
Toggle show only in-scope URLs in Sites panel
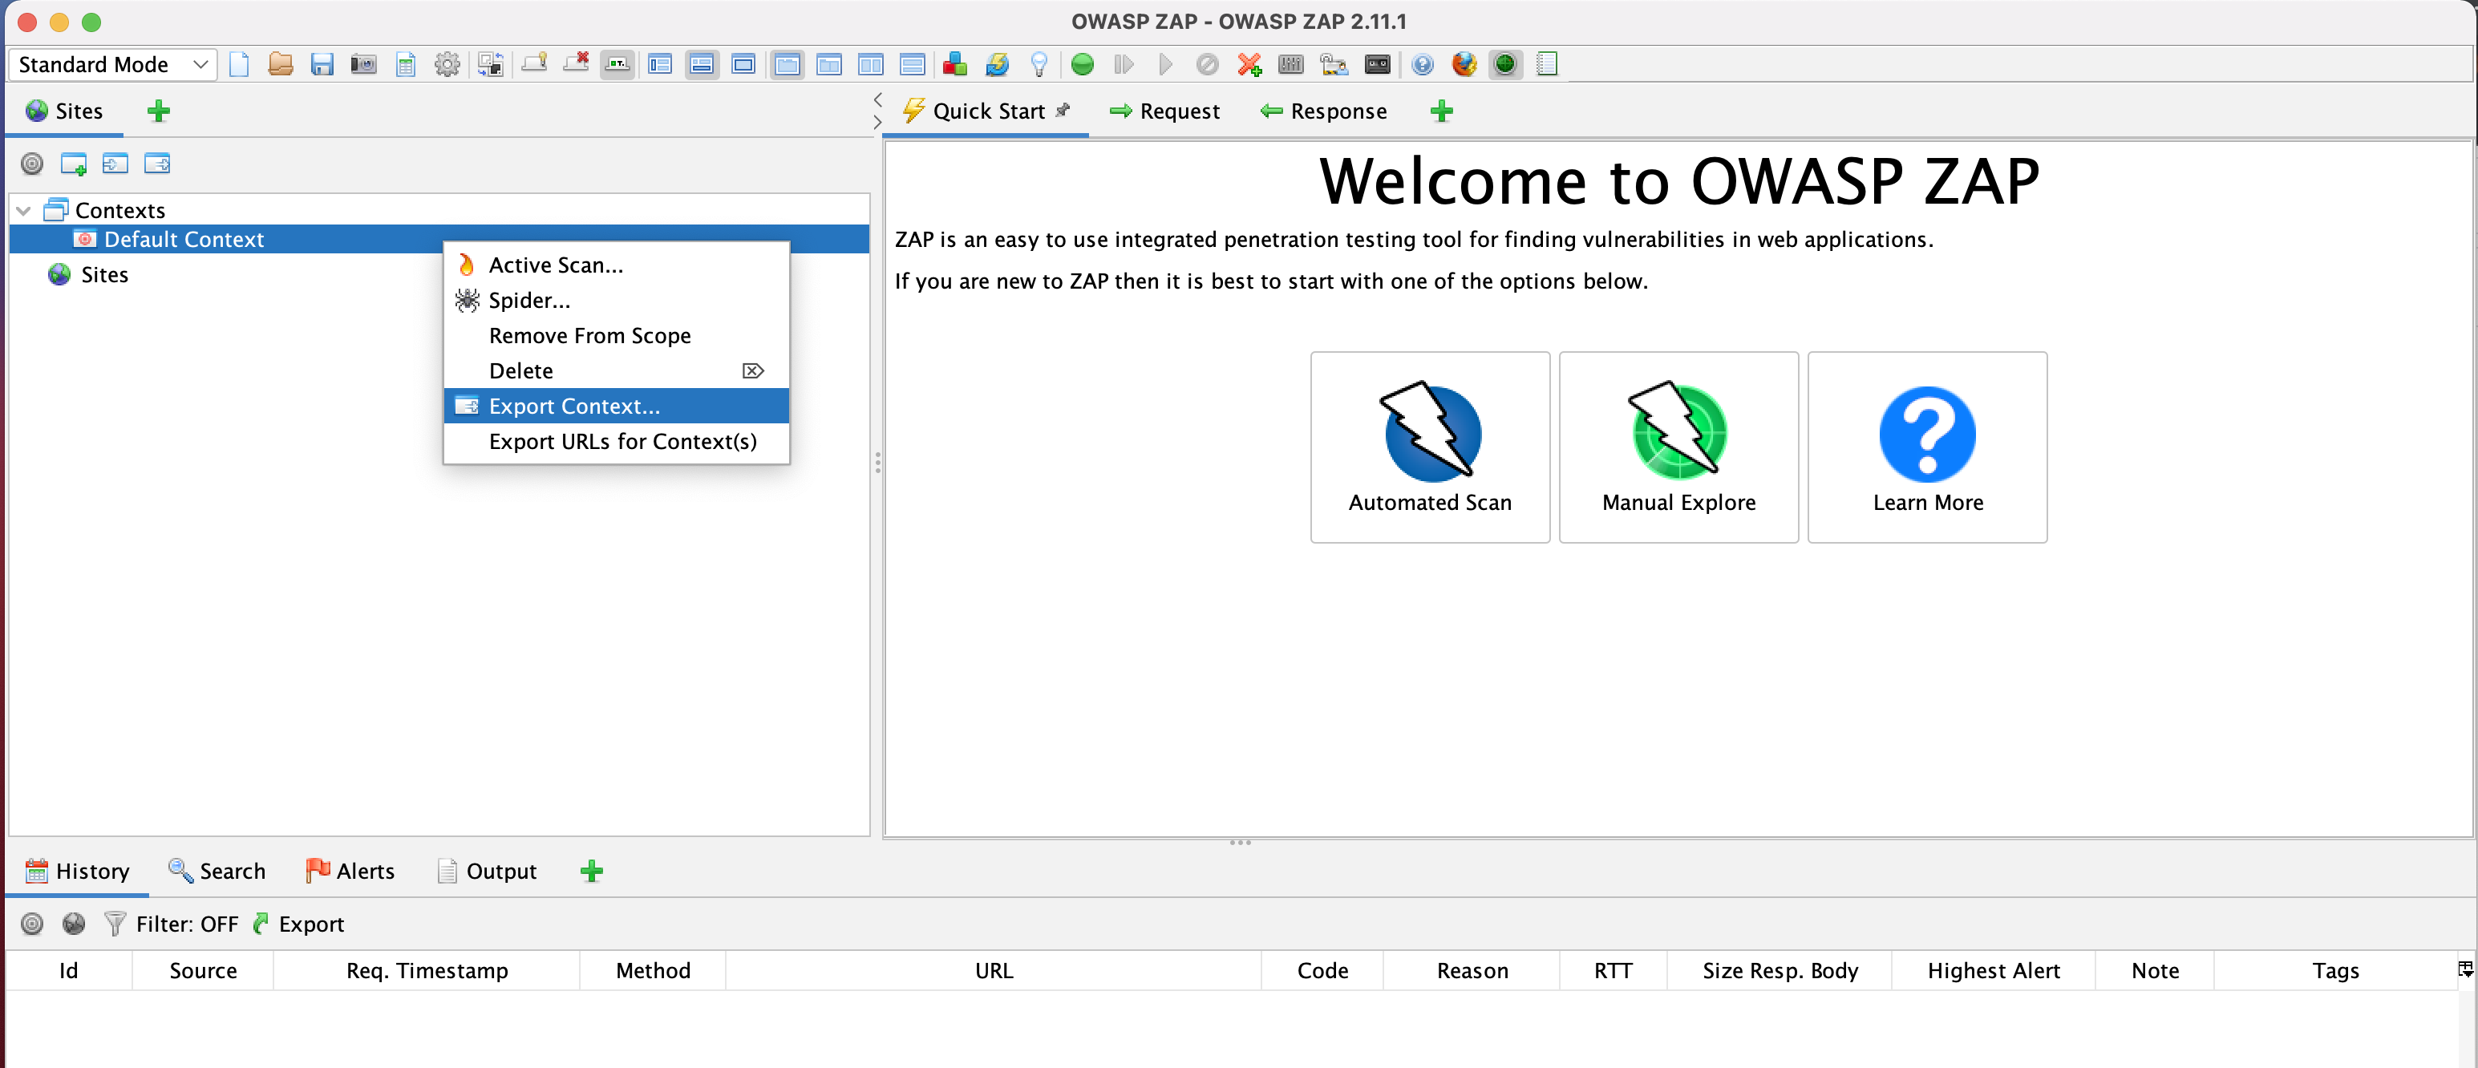(32, 164)
